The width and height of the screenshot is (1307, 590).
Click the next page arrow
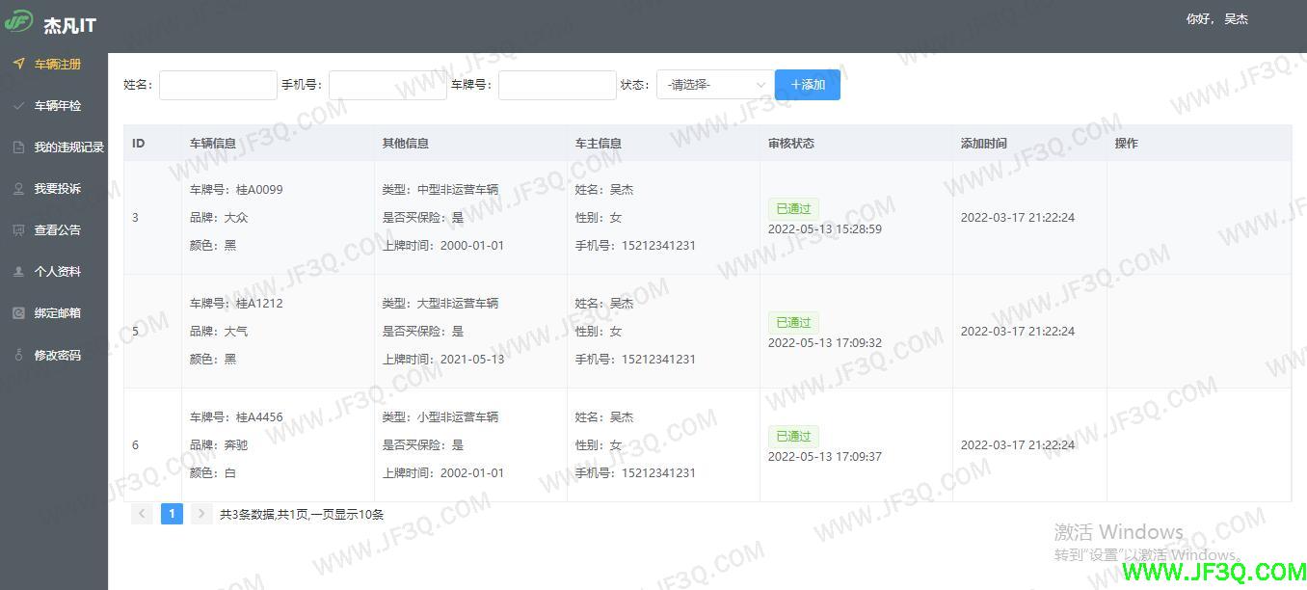click(x=200, y=514)
